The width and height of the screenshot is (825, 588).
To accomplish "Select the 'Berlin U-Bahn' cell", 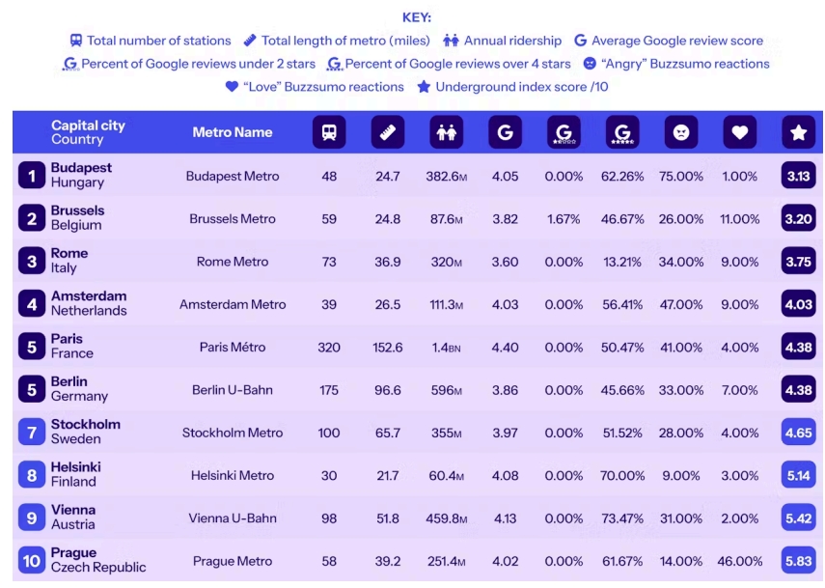I will coord(232,389).
